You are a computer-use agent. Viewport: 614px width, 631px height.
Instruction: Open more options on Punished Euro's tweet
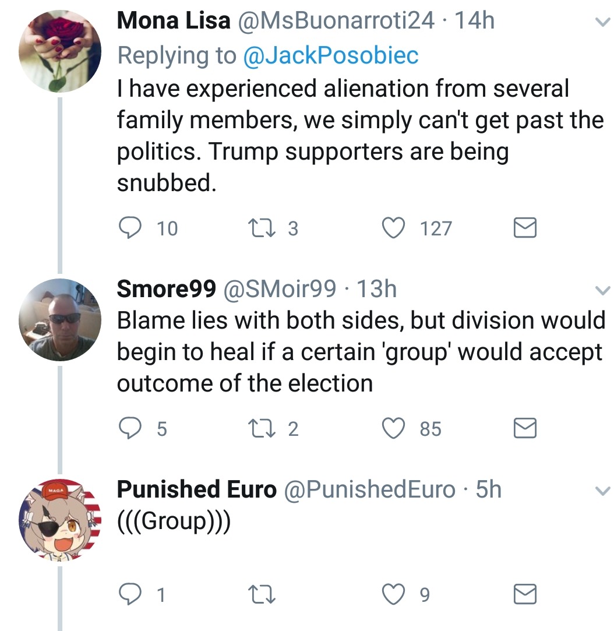pyautogui.click(x=600, y=491)
